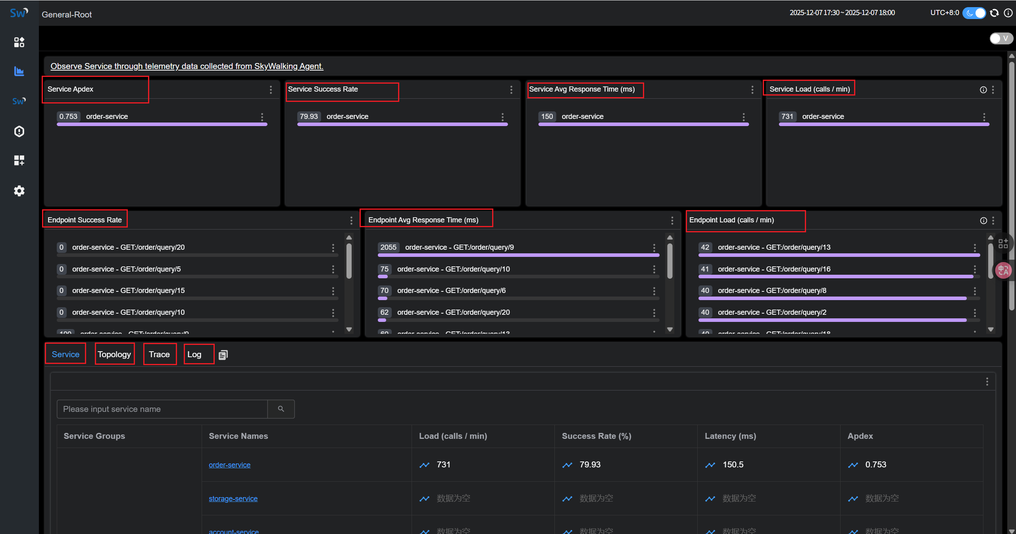Click the info circle icon in top bar
This screenshot has height=534, width=1016.
[x=1008, y=13]
